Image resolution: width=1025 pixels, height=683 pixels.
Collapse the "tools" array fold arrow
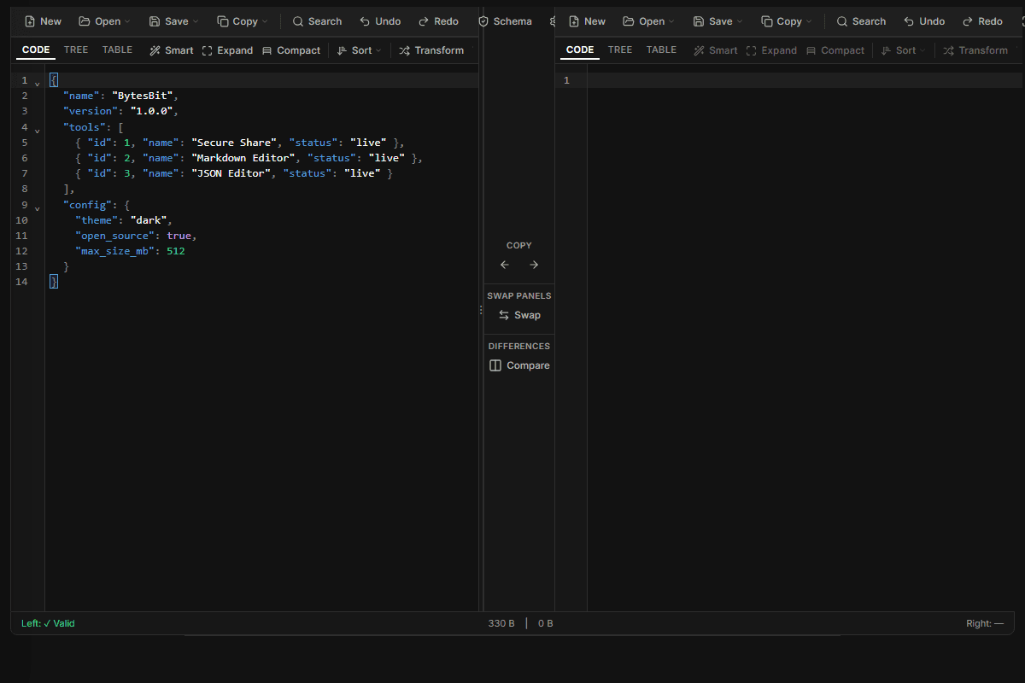tap(37, 130)
